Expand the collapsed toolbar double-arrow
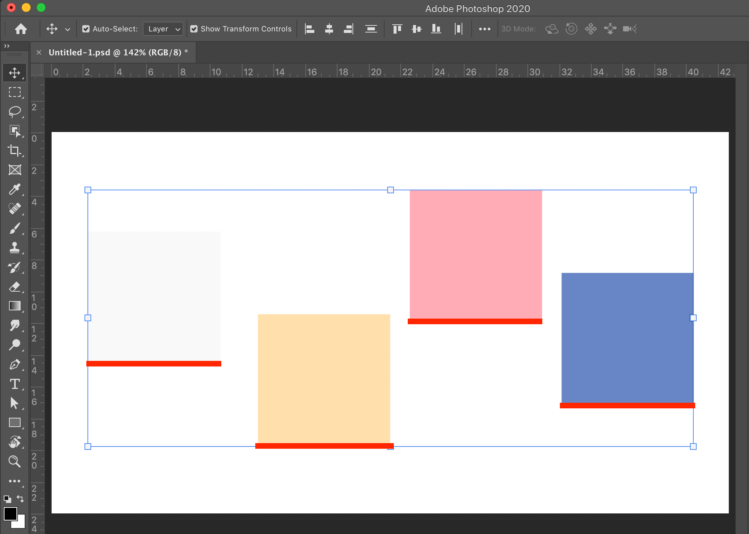749x534 pixels. pos(7,46)
